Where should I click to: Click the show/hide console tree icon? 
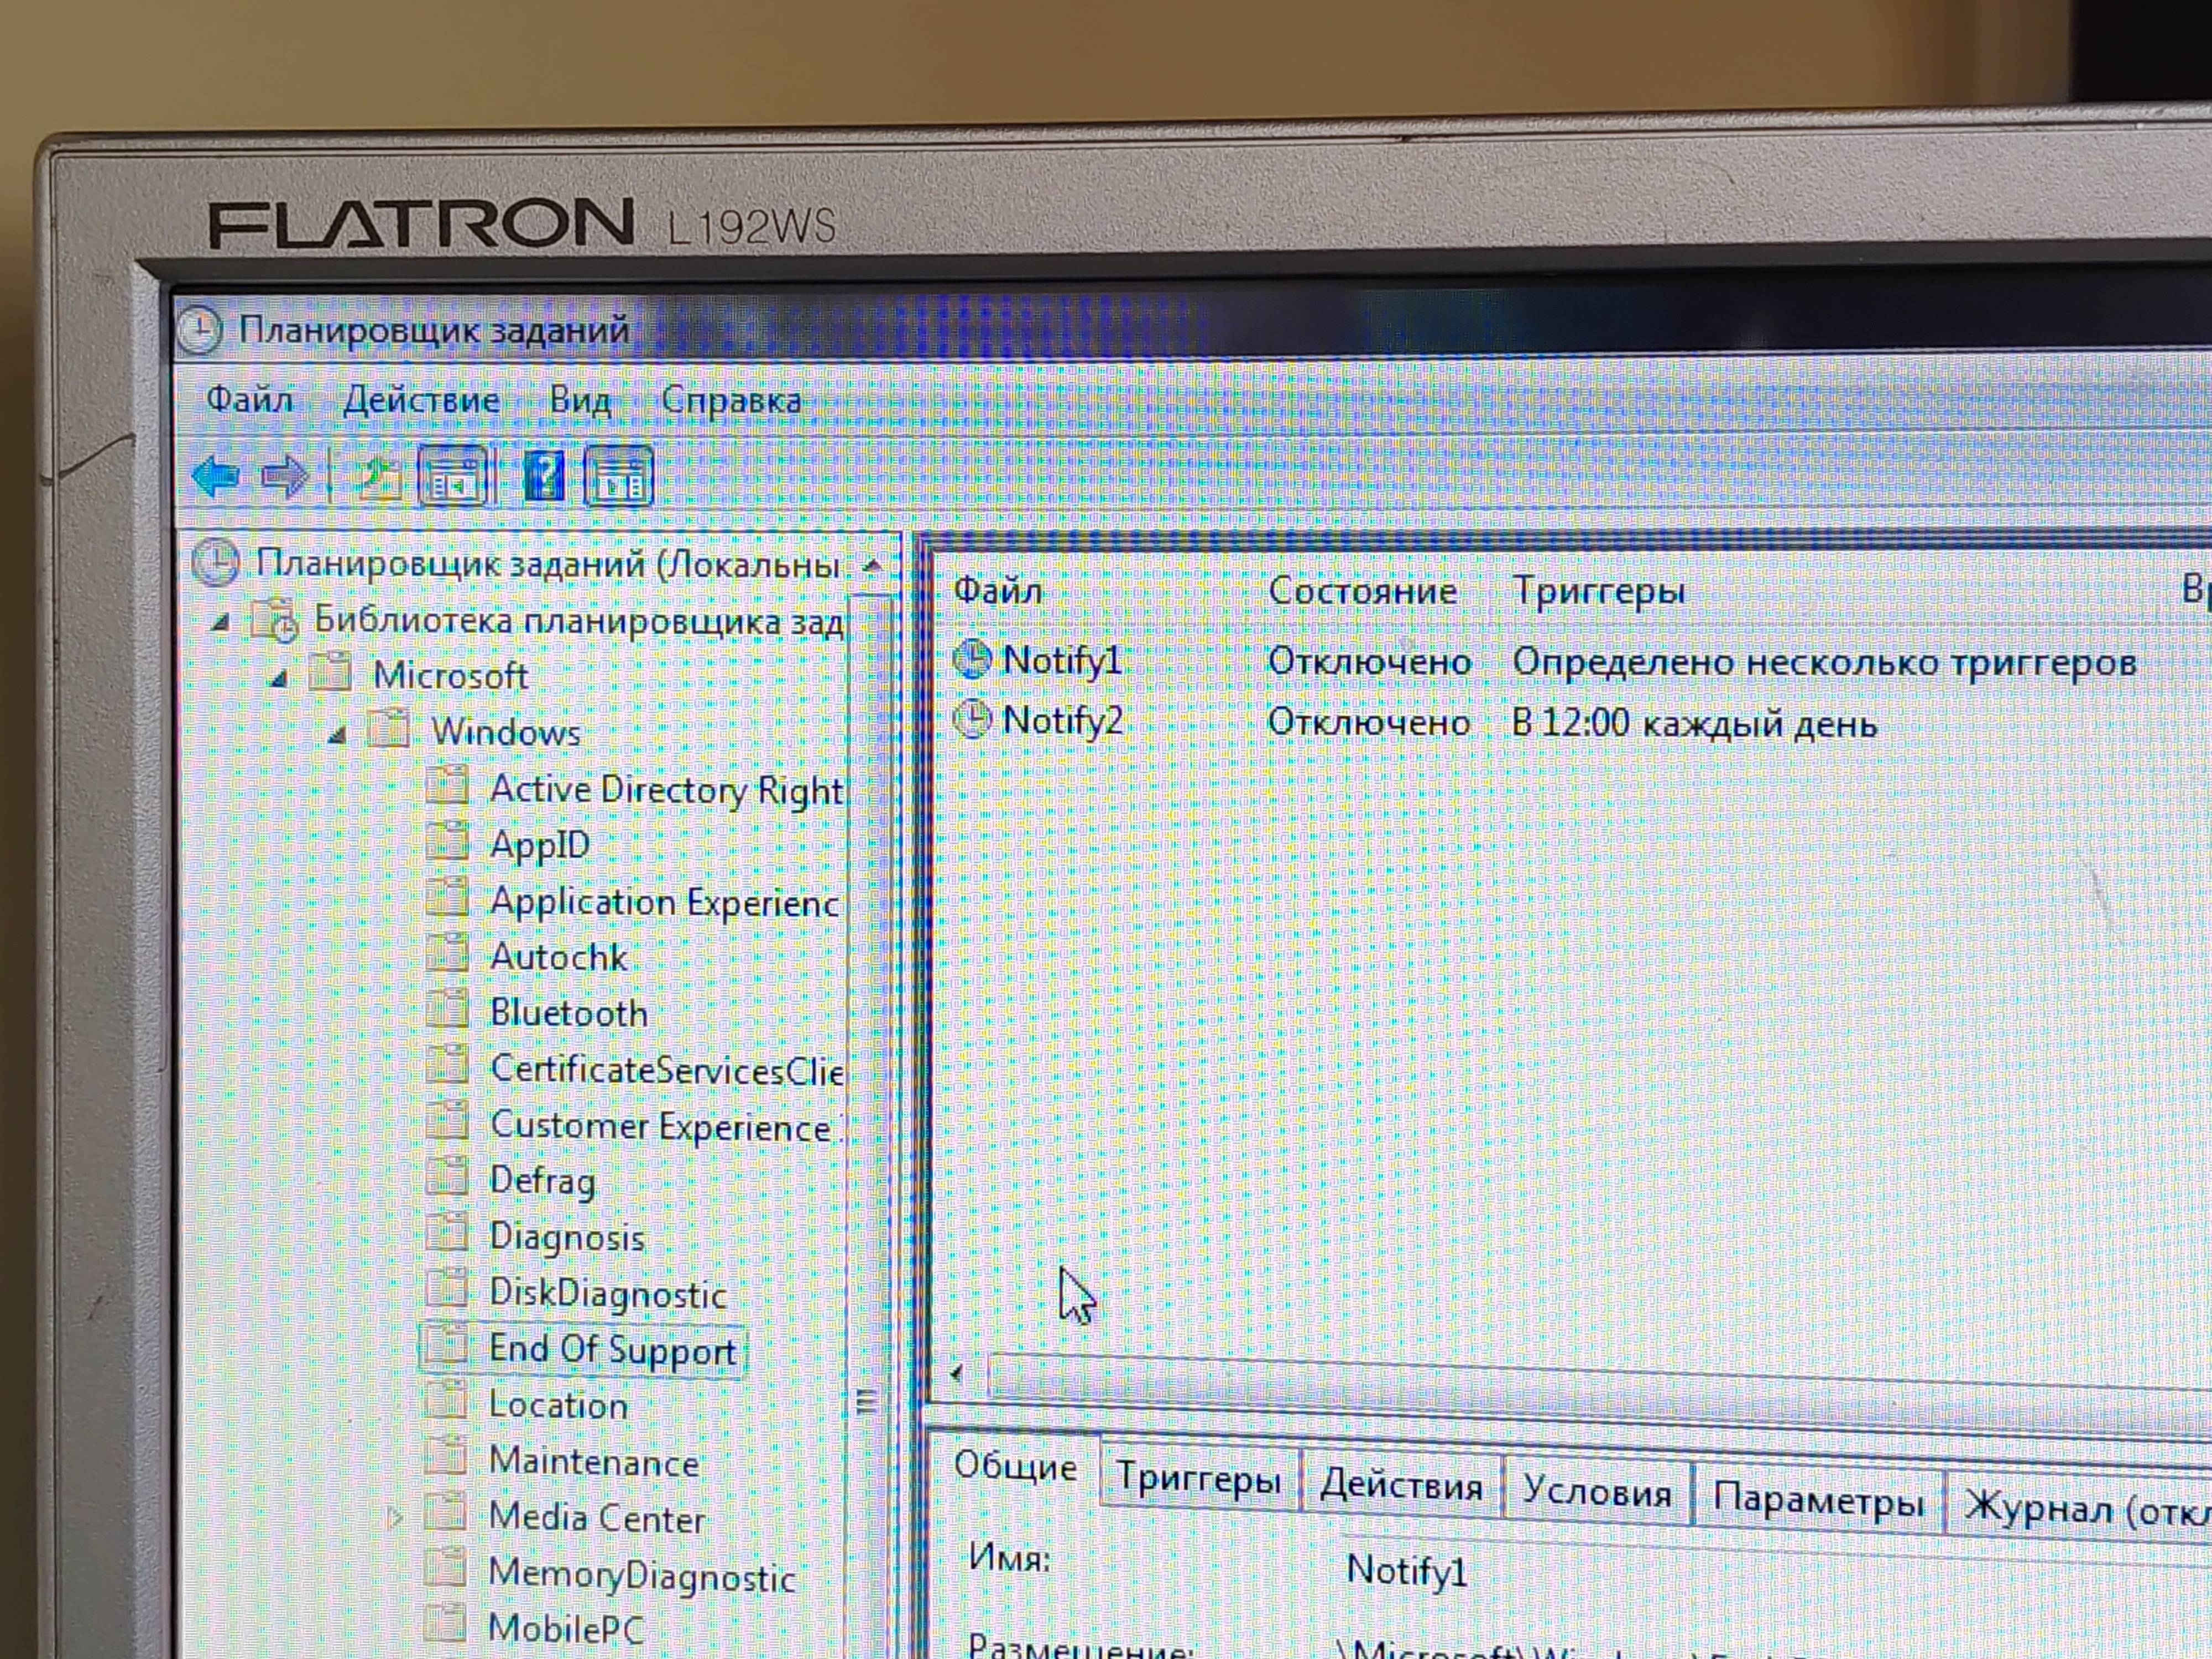coord(454,477)
